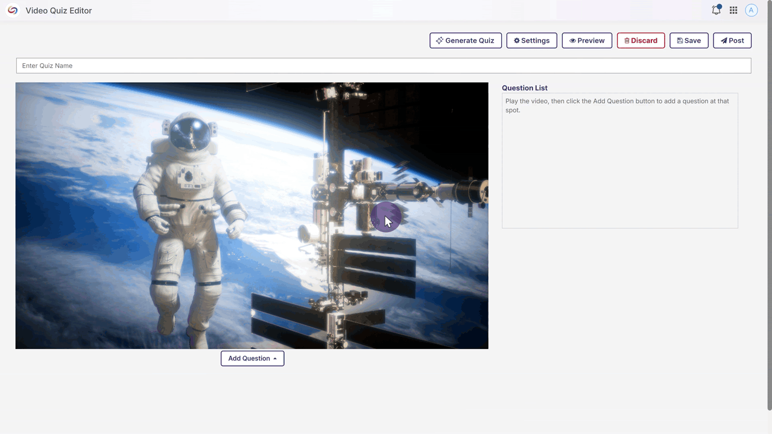Click the Enter Quiz Name field

383,66
